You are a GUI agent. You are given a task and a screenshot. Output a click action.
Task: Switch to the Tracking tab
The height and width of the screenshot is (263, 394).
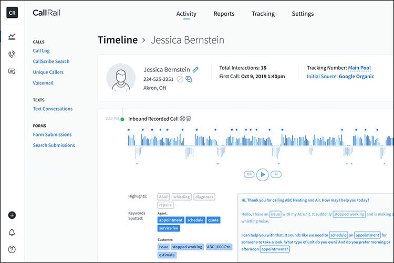pyautogui.click(x=263, y=14)
